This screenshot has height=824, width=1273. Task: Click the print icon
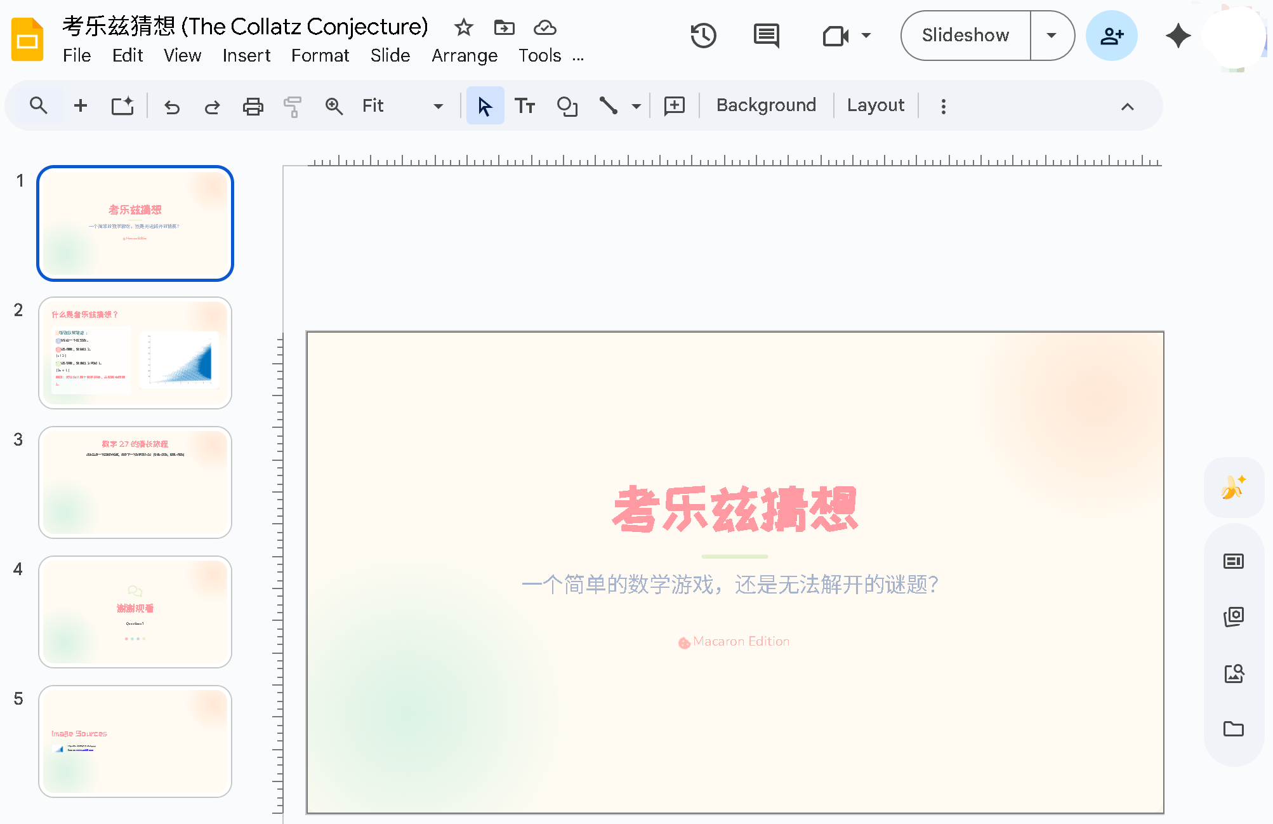click(x=253, y=106)
